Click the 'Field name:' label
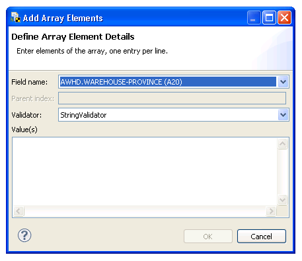 tap(30, 82)
